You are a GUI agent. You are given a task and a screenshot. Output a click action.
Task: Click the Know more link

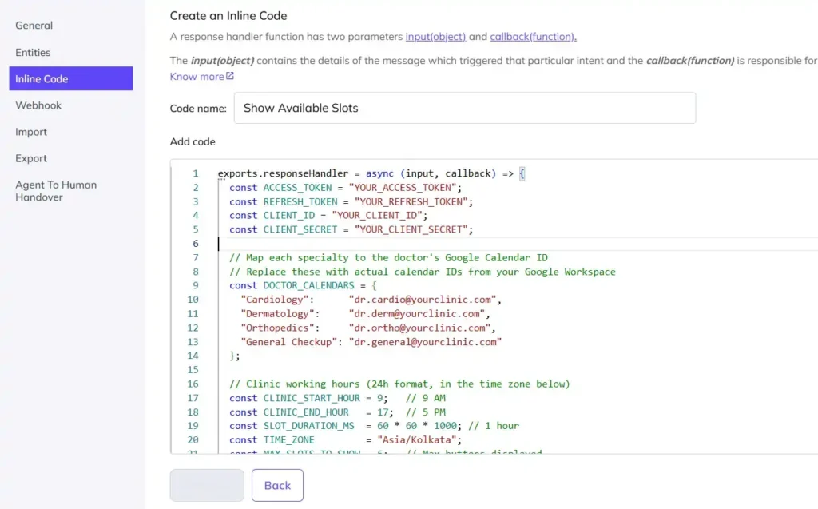click(197, 76)
